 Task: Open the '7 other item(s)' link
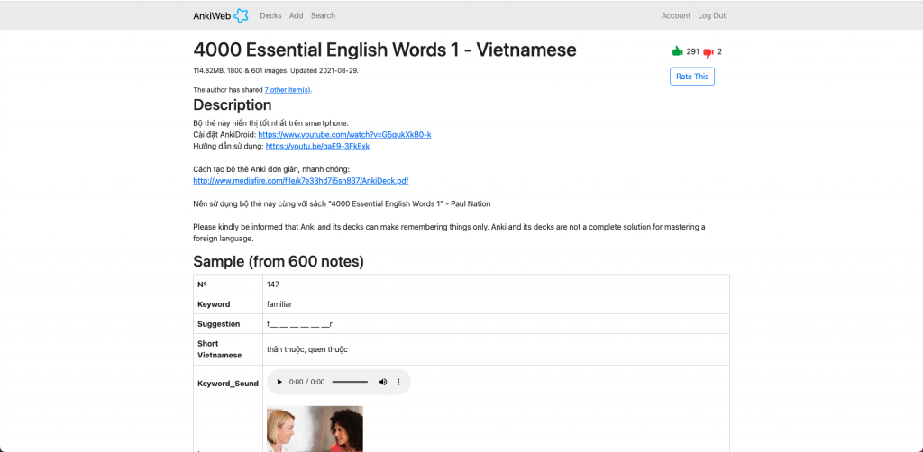tap(288, 91)
